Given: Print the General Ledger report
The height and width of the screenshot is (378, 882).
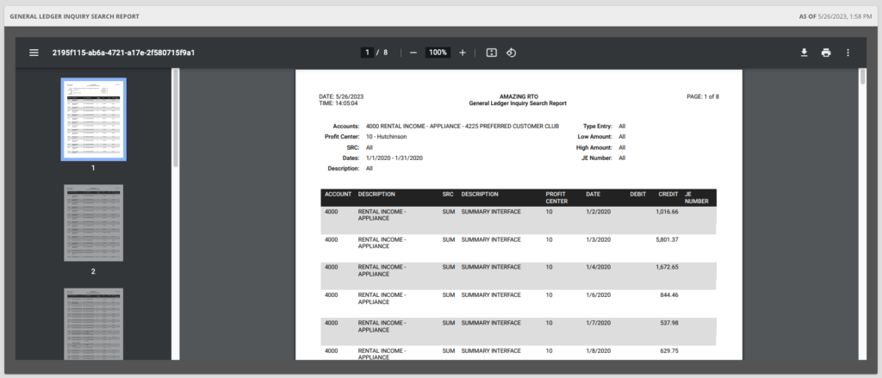Looking at the screenshot, I should (x=826, y=53).
